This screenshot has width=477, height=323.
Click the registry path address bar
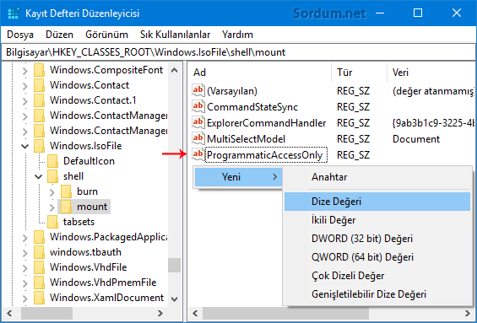pyautogui.click(x=238, y=52)
